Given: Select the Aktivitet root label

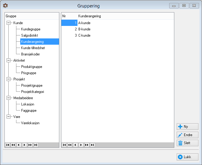Looking at the screenshot, I should click(x=19, y=60).
